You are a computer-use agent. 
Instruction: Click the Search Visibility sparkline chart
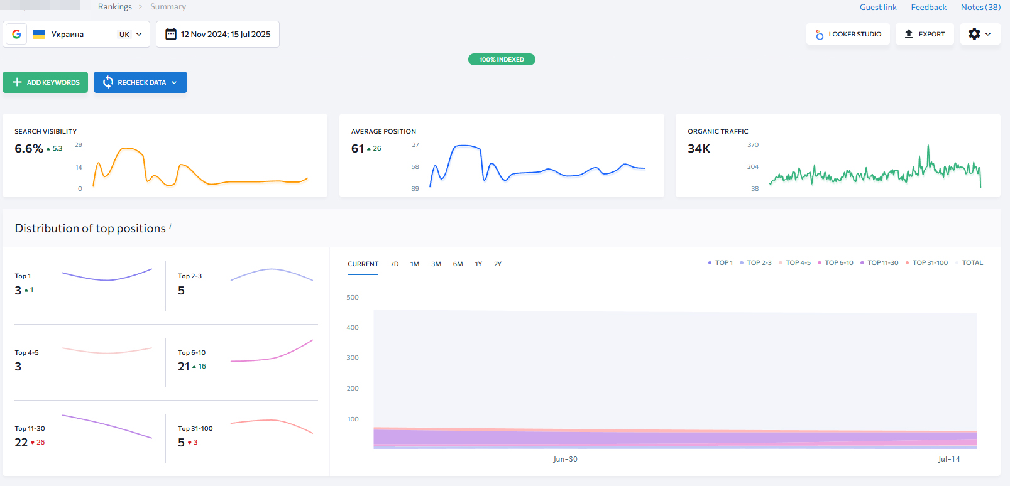point(200,166)
